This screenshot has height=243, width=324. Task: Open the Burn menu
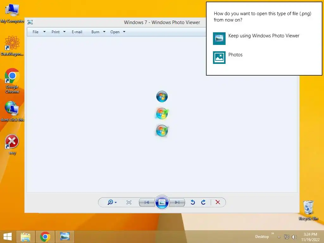pyautogui.click(x=95, y=32)
